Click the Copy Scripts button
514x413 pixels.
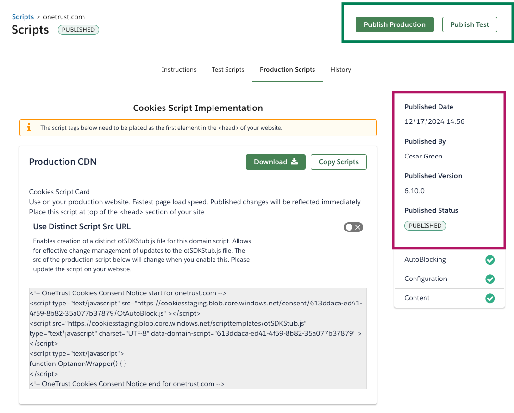[338, 162]
